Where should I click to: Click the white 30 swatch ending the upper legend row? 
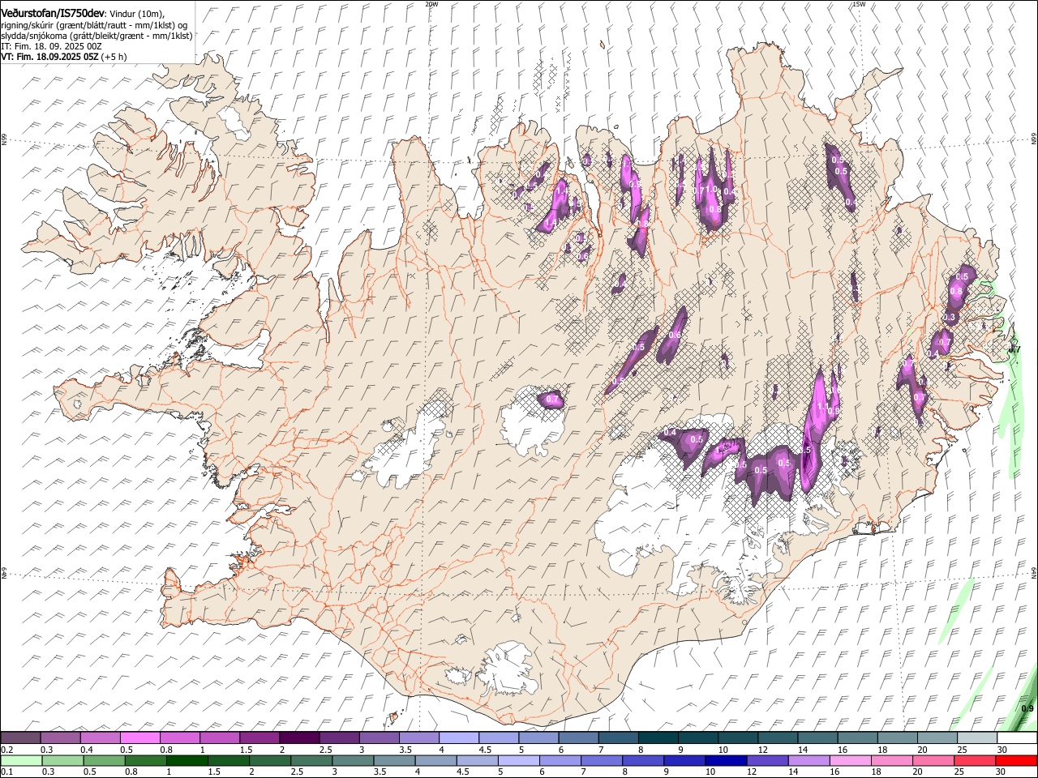[1017, 737]
